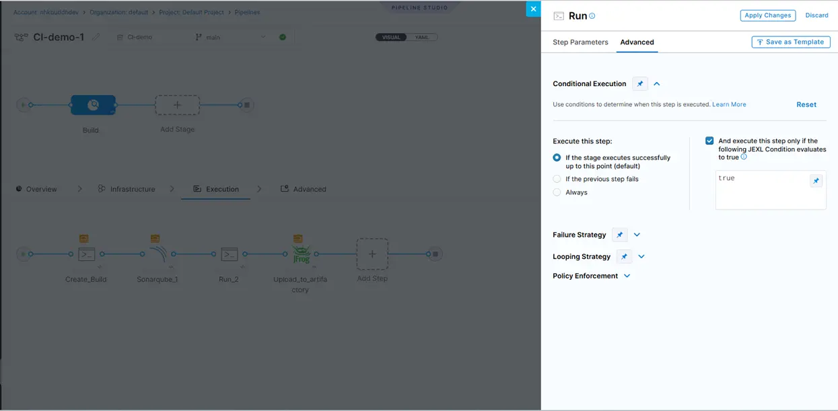This screenshot has height=411, width=838.
Task: Select the Advanced tab in Run panel
Action: [637, 42]
